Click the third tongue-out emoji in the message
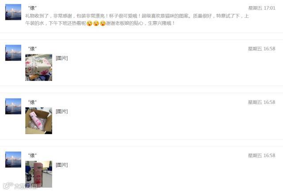Screen dimensions: 283x192 tap(103, 23)
